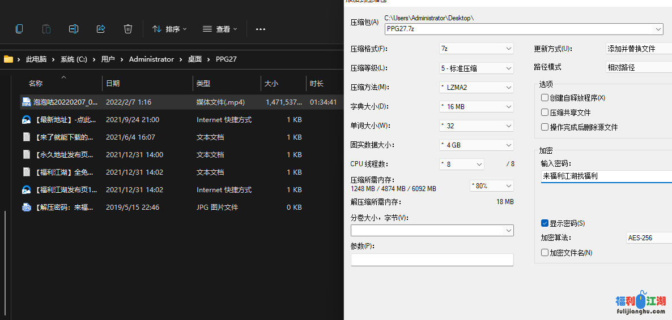The width and height of the screenshot is (672, 320).
Task: Select the JPG image file icon
Action: pyautogui.click(x=26, y=207)
